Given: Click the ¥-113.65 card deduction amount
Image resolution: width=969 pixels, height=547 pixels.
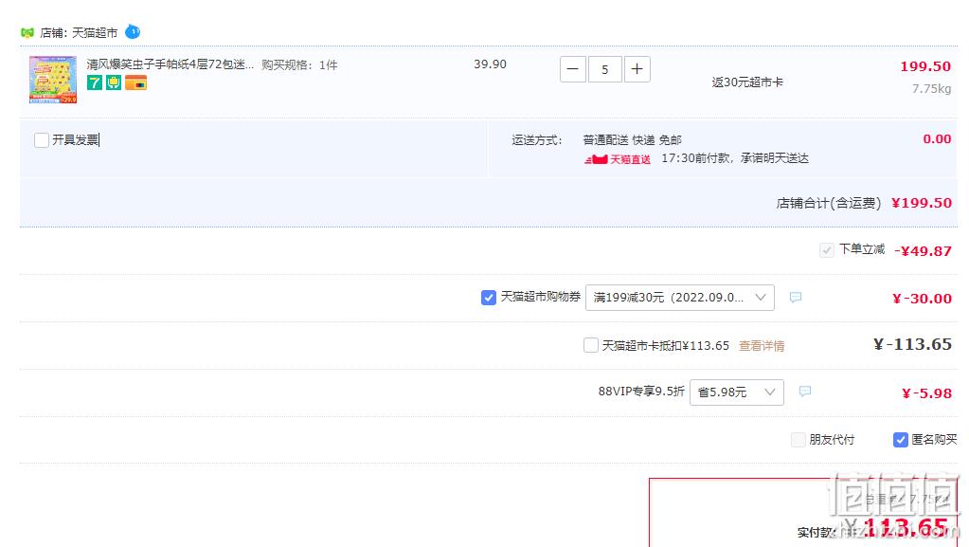Looking at the screenshot, I should pos(912,344).
